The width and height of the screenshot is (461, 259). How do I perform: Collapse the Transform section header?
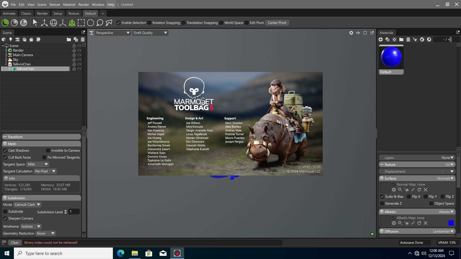(x=41, y=137)
